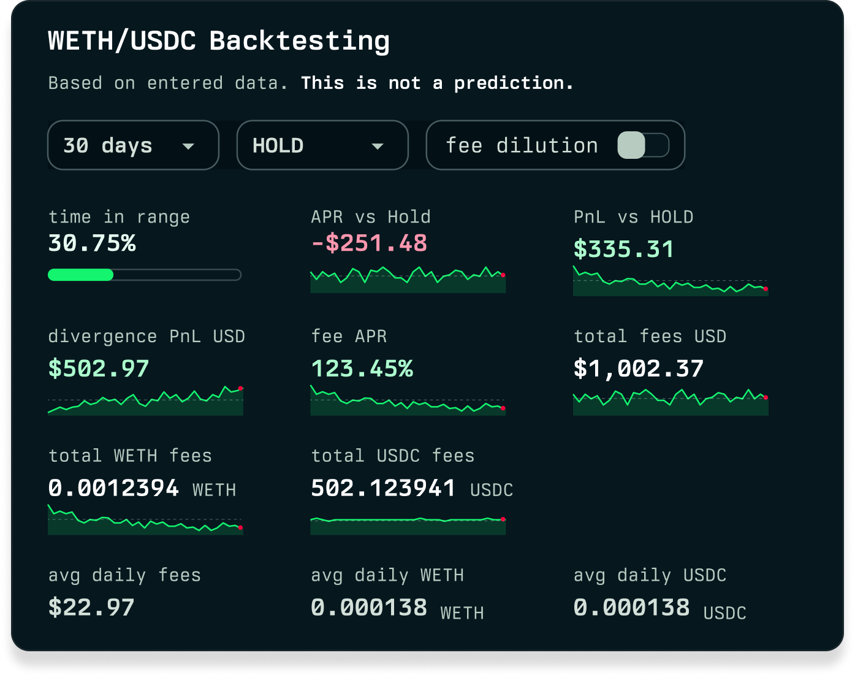This screenshot has height=677, width=855.
Task: Open the HOLD strategy dropdown
Action: click(x=322, y=145)
